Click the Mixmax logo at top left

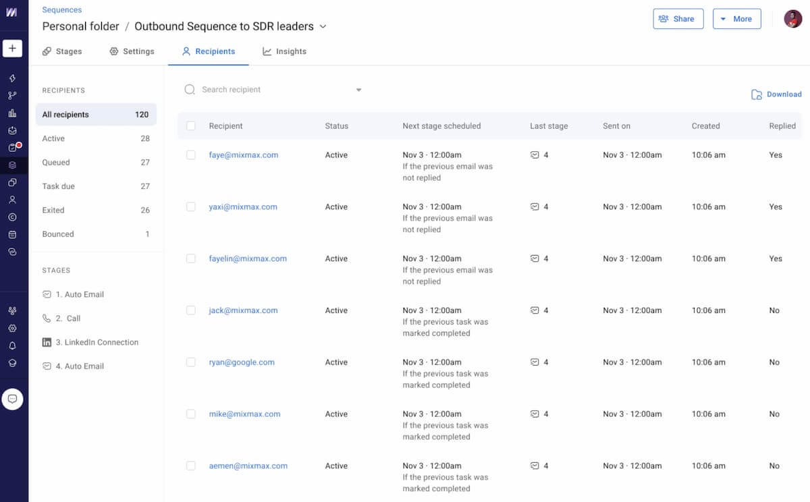pyautogui.click(x=12, y=13)
